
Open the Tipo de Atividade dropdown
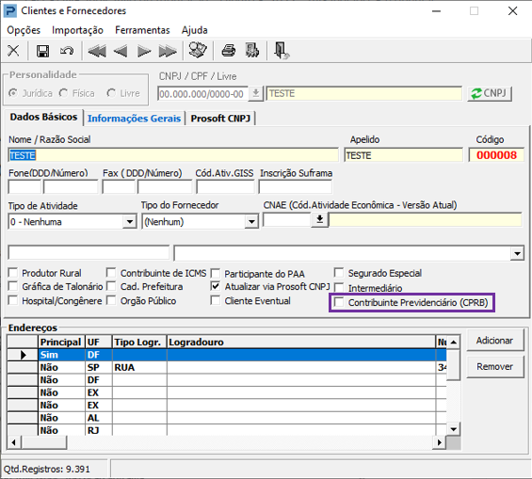click(x=130, y=222)
